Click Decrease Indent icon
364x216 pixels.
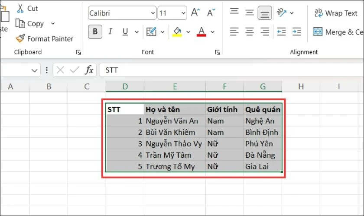coord(281,32)
